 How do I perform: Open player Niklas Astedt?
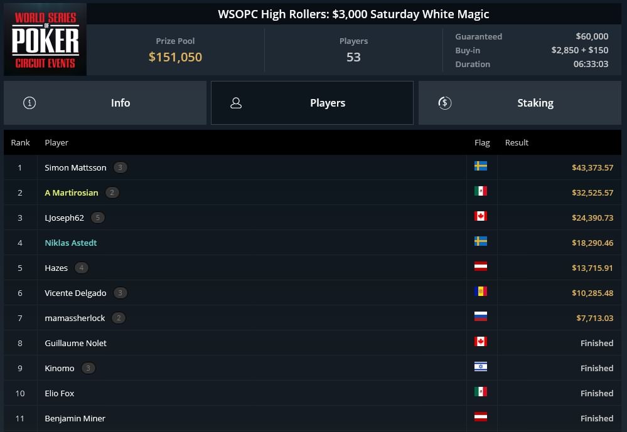[x=71, y=243]
